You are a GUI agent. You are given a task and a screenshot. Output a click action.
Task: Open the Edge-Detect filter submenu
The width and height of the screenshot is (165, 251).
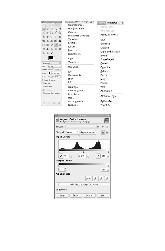pos(107,59)
